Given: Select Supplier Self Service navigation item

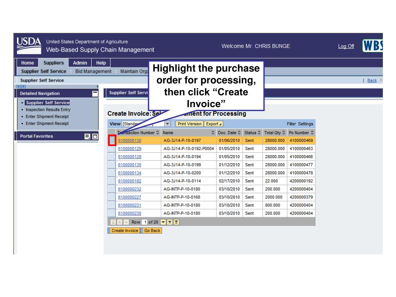Looking at the screenshot, I should [48, 102].
